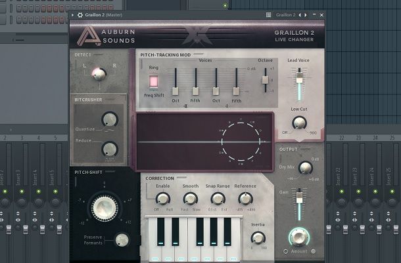The height and width of the screenshot is (263, 401).
Task: Click the Reference tuning knob
Action: [245, 199]
